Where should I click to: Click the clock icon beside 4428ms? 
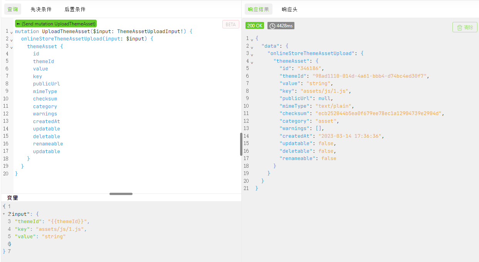click(x=272, y=26)
